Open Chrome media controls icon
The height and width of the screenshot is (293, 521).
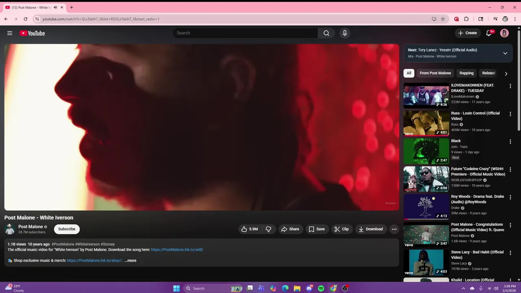495,19
